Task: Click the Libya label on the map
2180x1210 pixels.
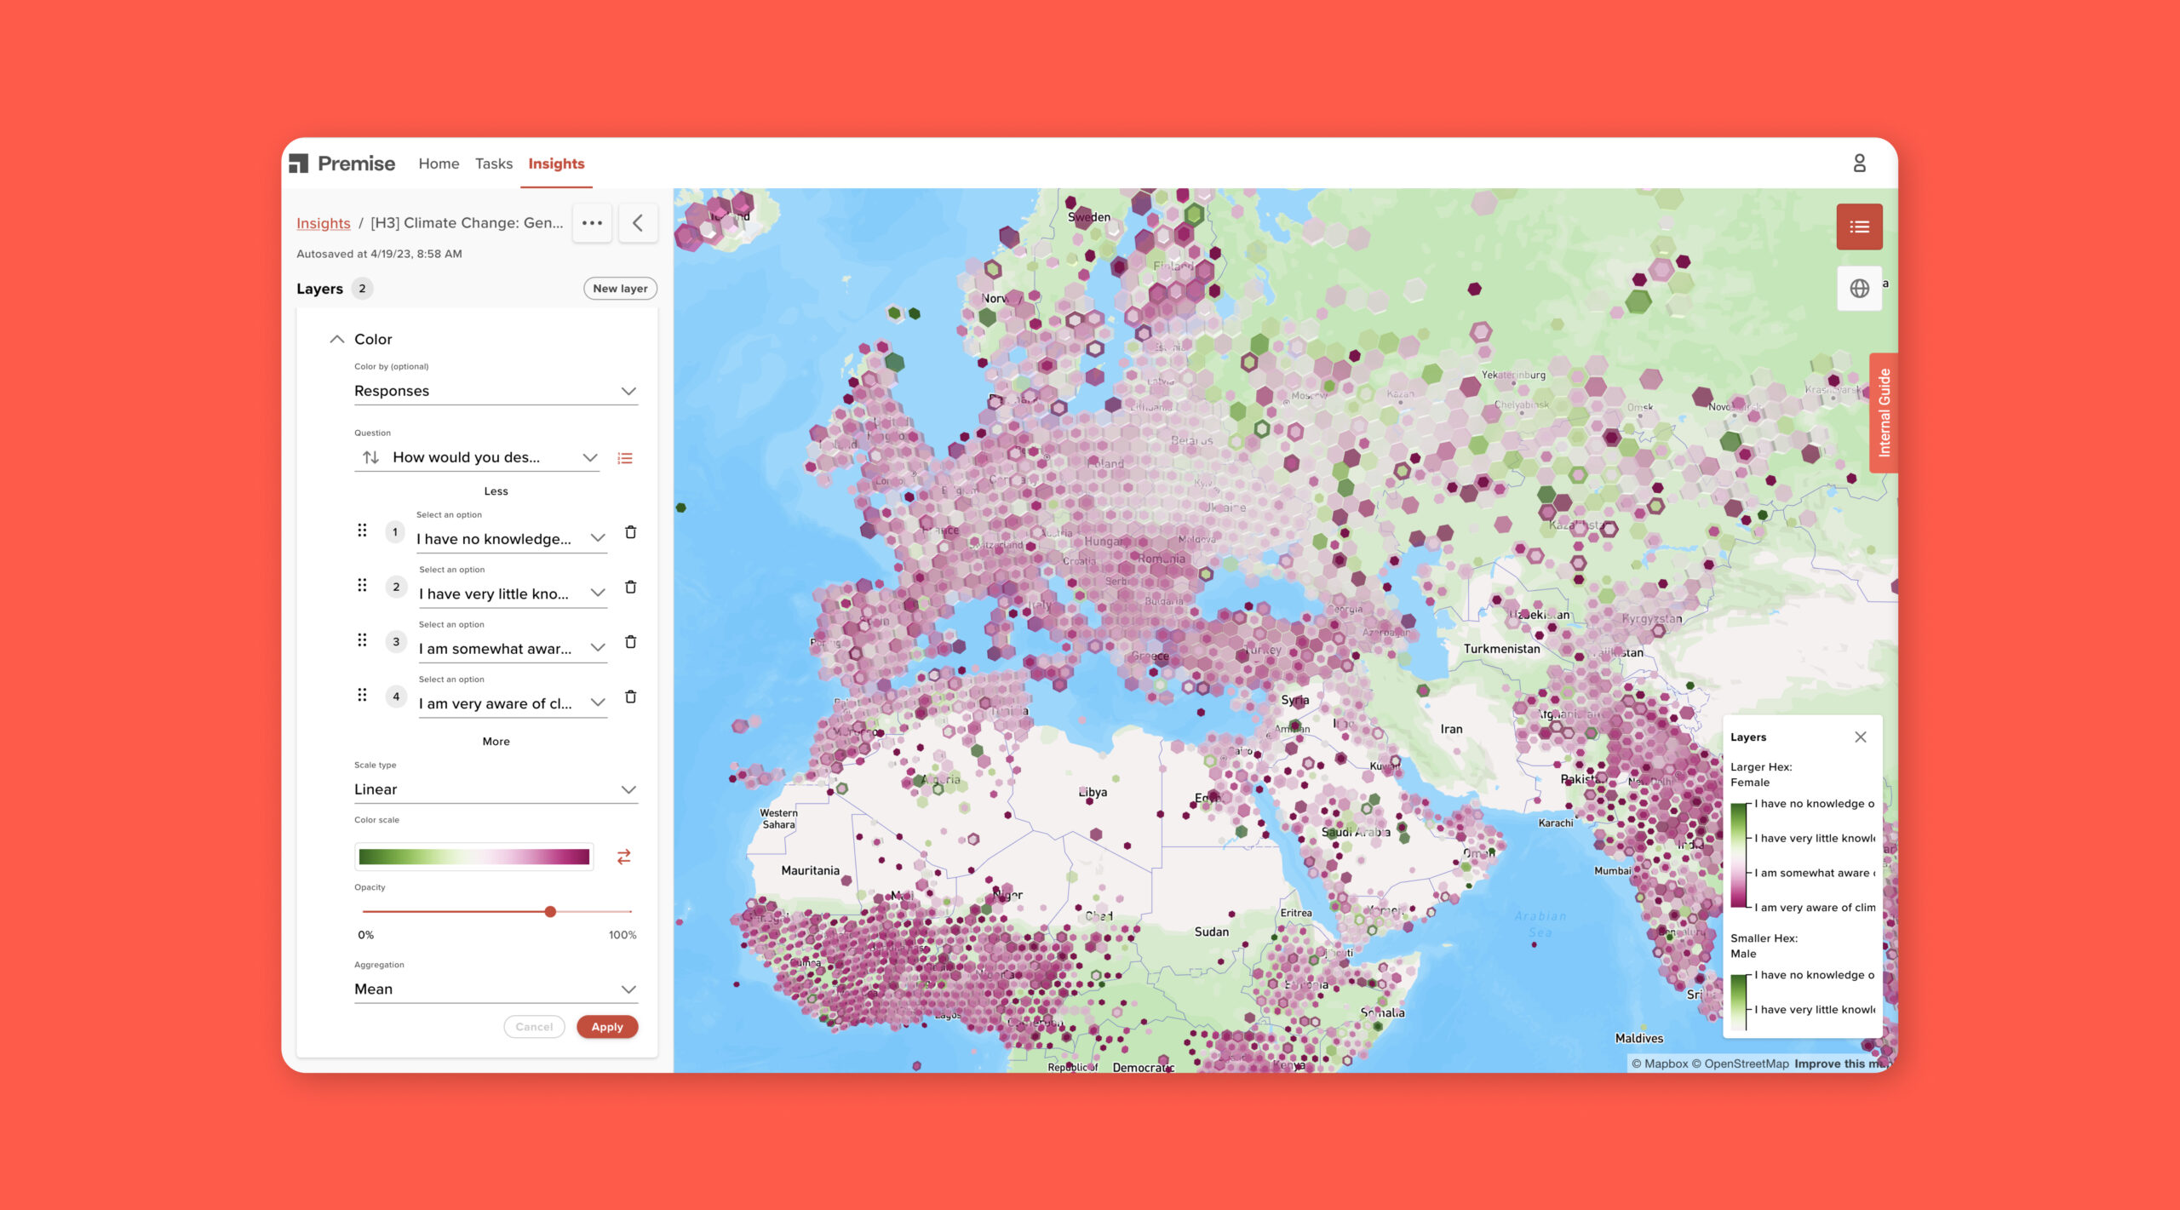Action: 1093,792
